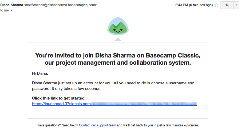Click the 'You're invited to join' heading

[118, 59]
